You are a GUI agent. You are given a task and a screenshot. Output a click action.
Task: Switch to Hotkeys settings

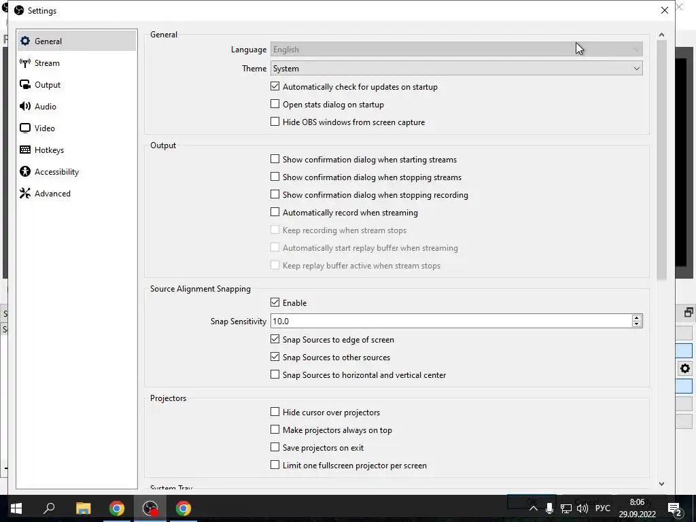pyautogui.click(x=77, y=150)
